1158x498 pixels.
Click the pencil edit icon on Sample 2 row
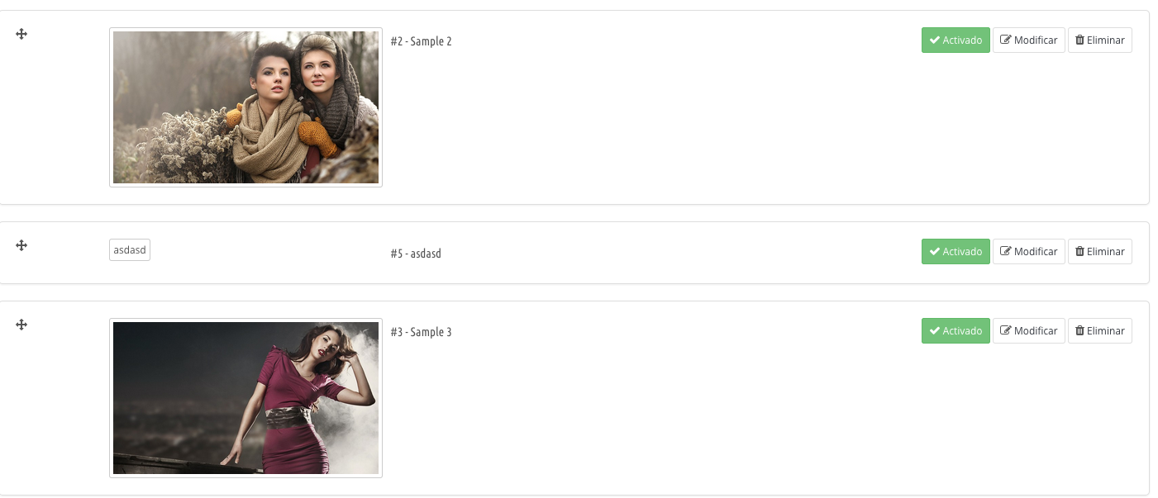pyautogui.click(x=1006, y=40)
